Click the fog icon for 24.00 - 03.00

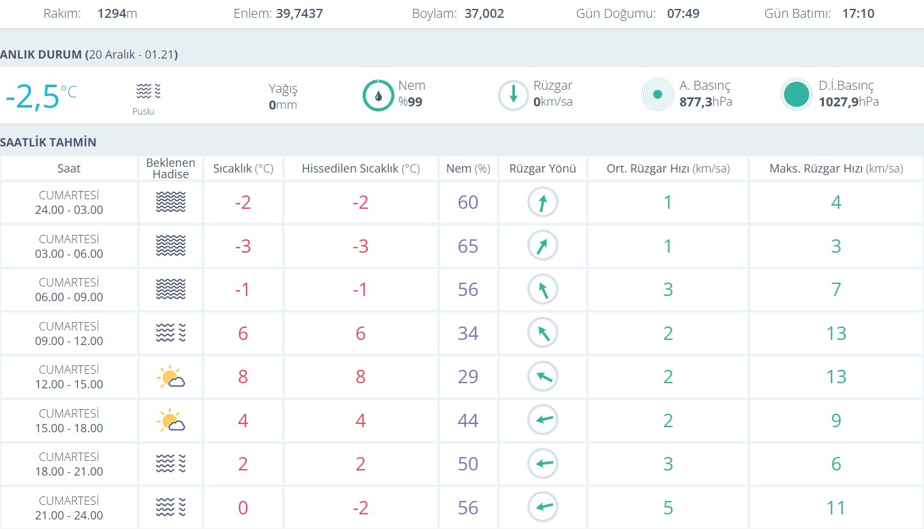(x=171, y=202)
